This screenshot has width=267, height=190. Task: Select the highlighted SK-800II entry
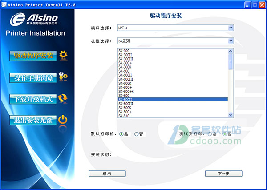point(173,100)
